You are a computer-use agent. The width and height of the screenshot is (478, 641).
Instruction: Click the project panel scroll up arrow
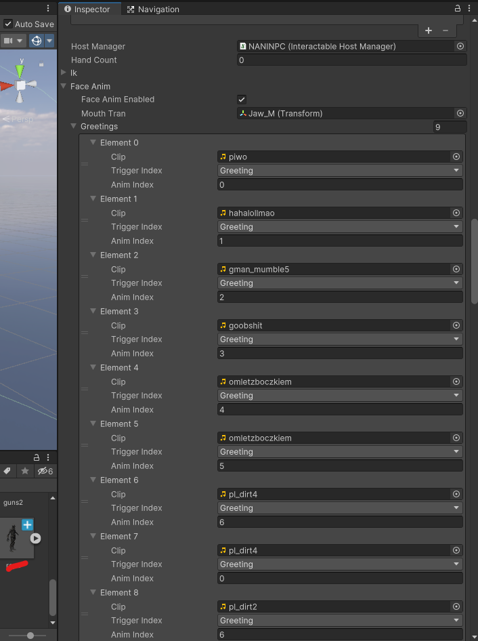[53, 498]
